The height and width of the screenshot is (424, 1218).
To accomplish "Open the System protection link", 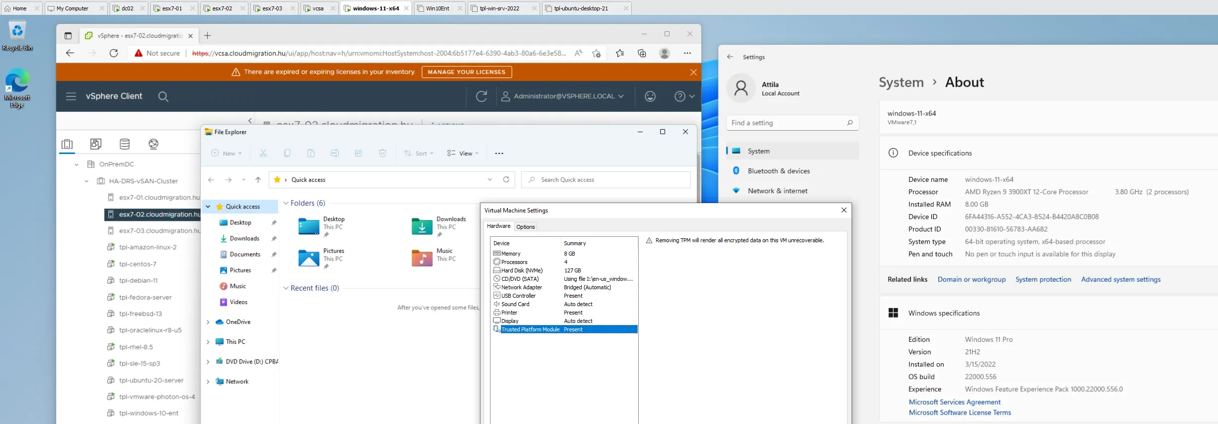I will (x=1043, y=279).
